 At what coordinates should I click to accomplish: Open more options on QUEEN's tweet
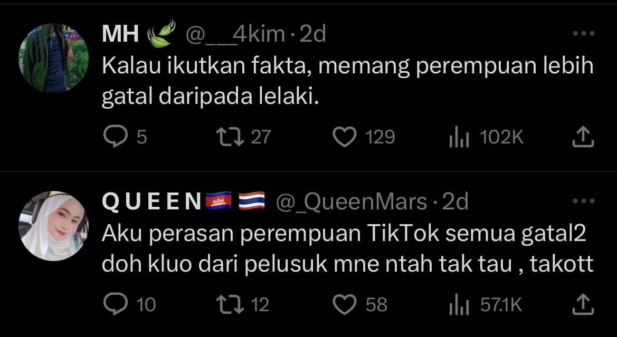coord(583,201)
